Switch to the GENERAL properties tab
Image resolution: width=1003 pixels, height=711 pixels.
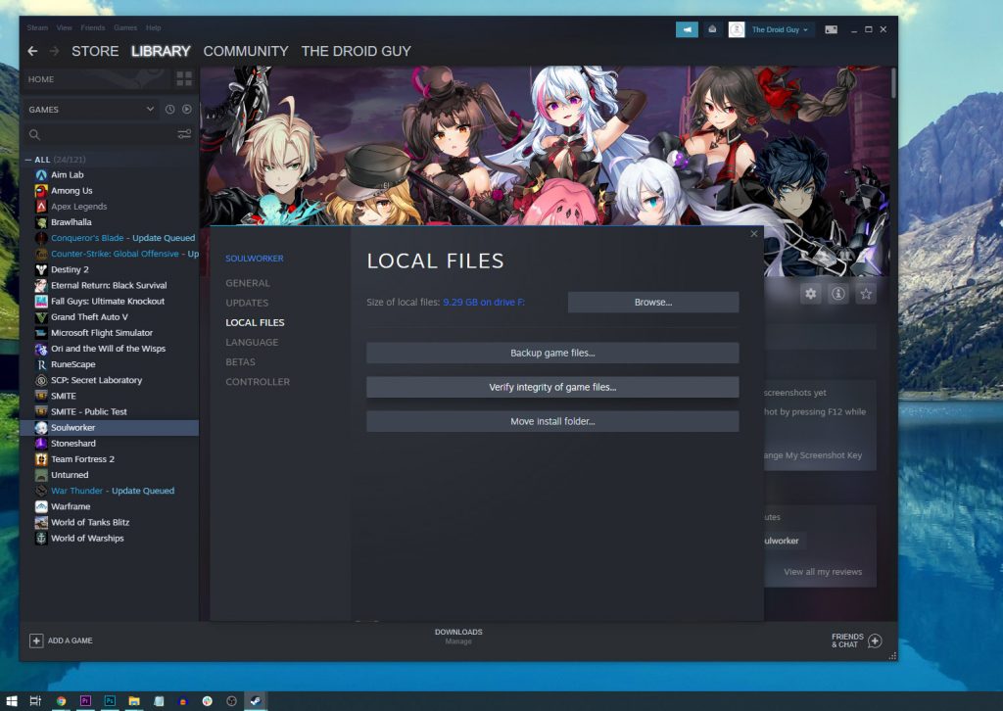click(248, 283)
